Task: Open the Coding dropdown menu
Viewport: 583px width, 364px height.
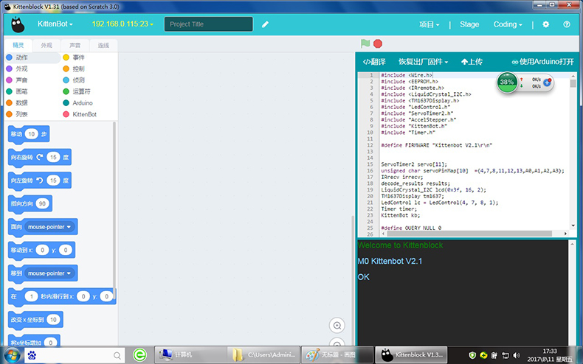Action: [508, 24]
